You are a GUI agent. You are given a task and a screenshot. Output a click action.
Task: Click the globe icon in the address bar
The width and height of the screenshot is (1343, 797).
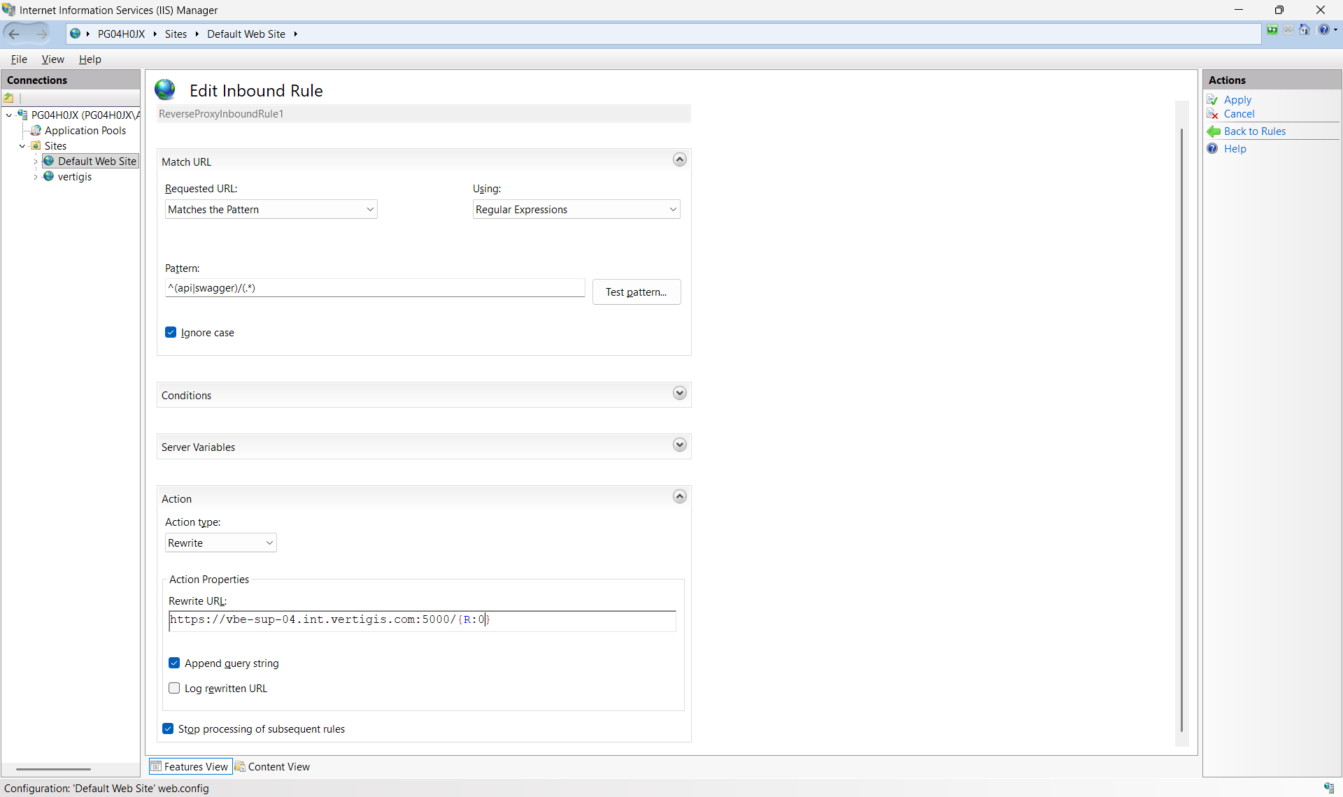pos(76,34)
